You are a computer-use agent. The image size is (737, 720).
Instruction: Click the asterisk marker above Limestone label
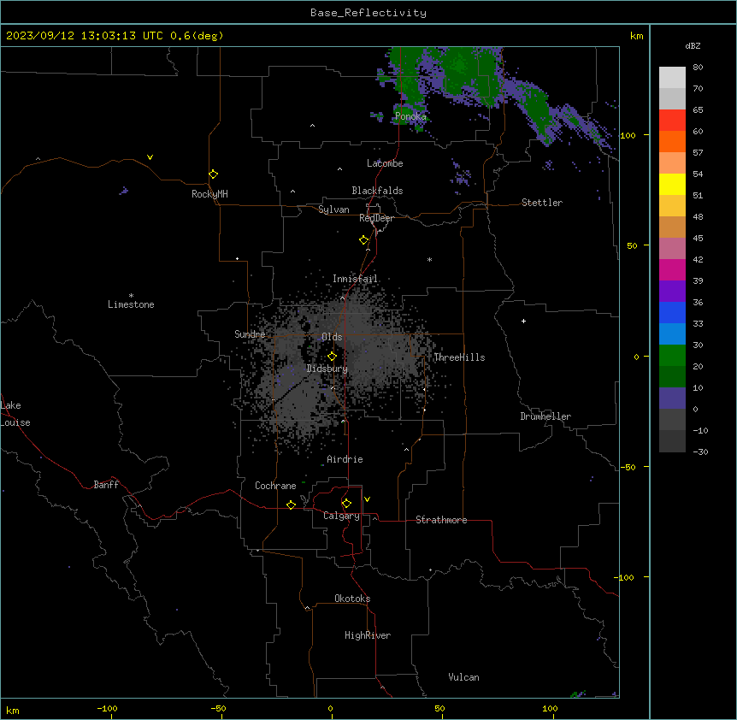point(131,296)
